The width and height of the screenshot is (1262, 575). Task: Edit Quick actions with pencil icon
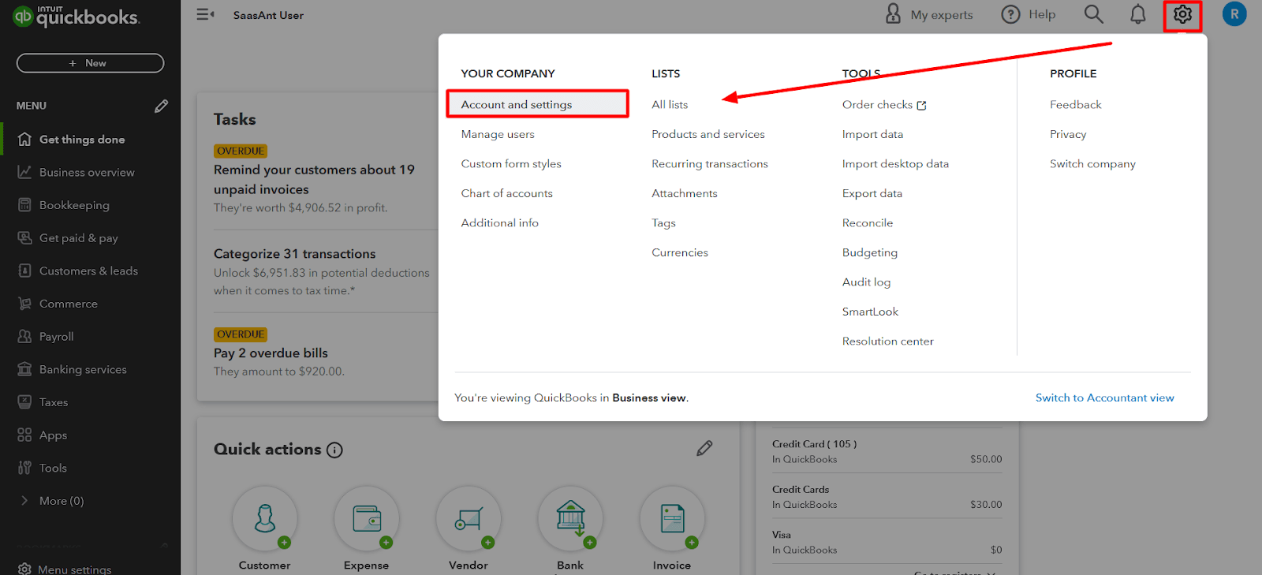704,448
